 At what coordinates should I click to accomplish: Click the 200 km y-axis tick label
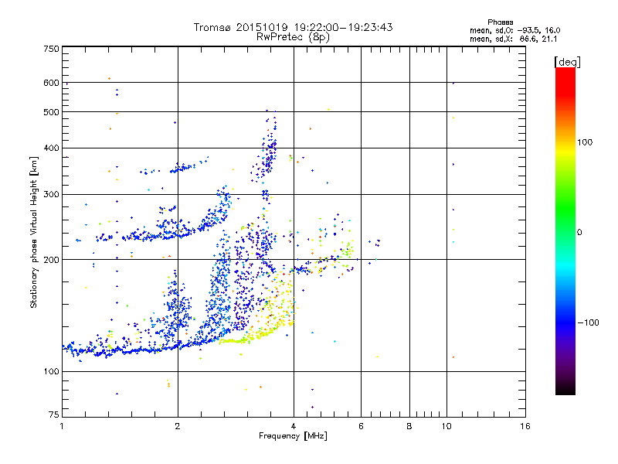[51, 260]
